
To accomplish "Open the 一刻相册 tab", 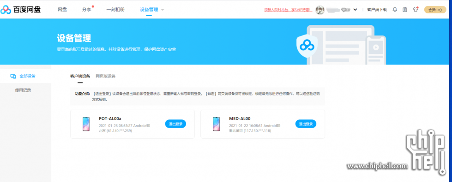I will click(x=115, y=10).
